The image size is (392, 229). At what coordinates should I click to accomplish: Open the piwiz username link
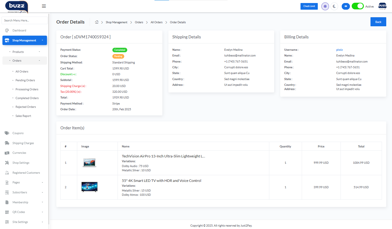pos(339,50)
